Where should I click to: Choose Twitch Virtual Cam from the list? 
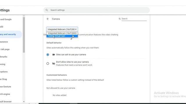click(x=62, y=36)
